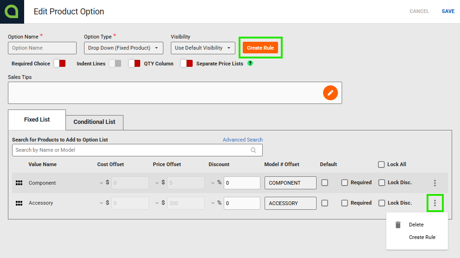The width and height of the screenshot is (460, 258).
Task: Click the orange pencil edit Sales Tips icon
Action: [330, 93]
